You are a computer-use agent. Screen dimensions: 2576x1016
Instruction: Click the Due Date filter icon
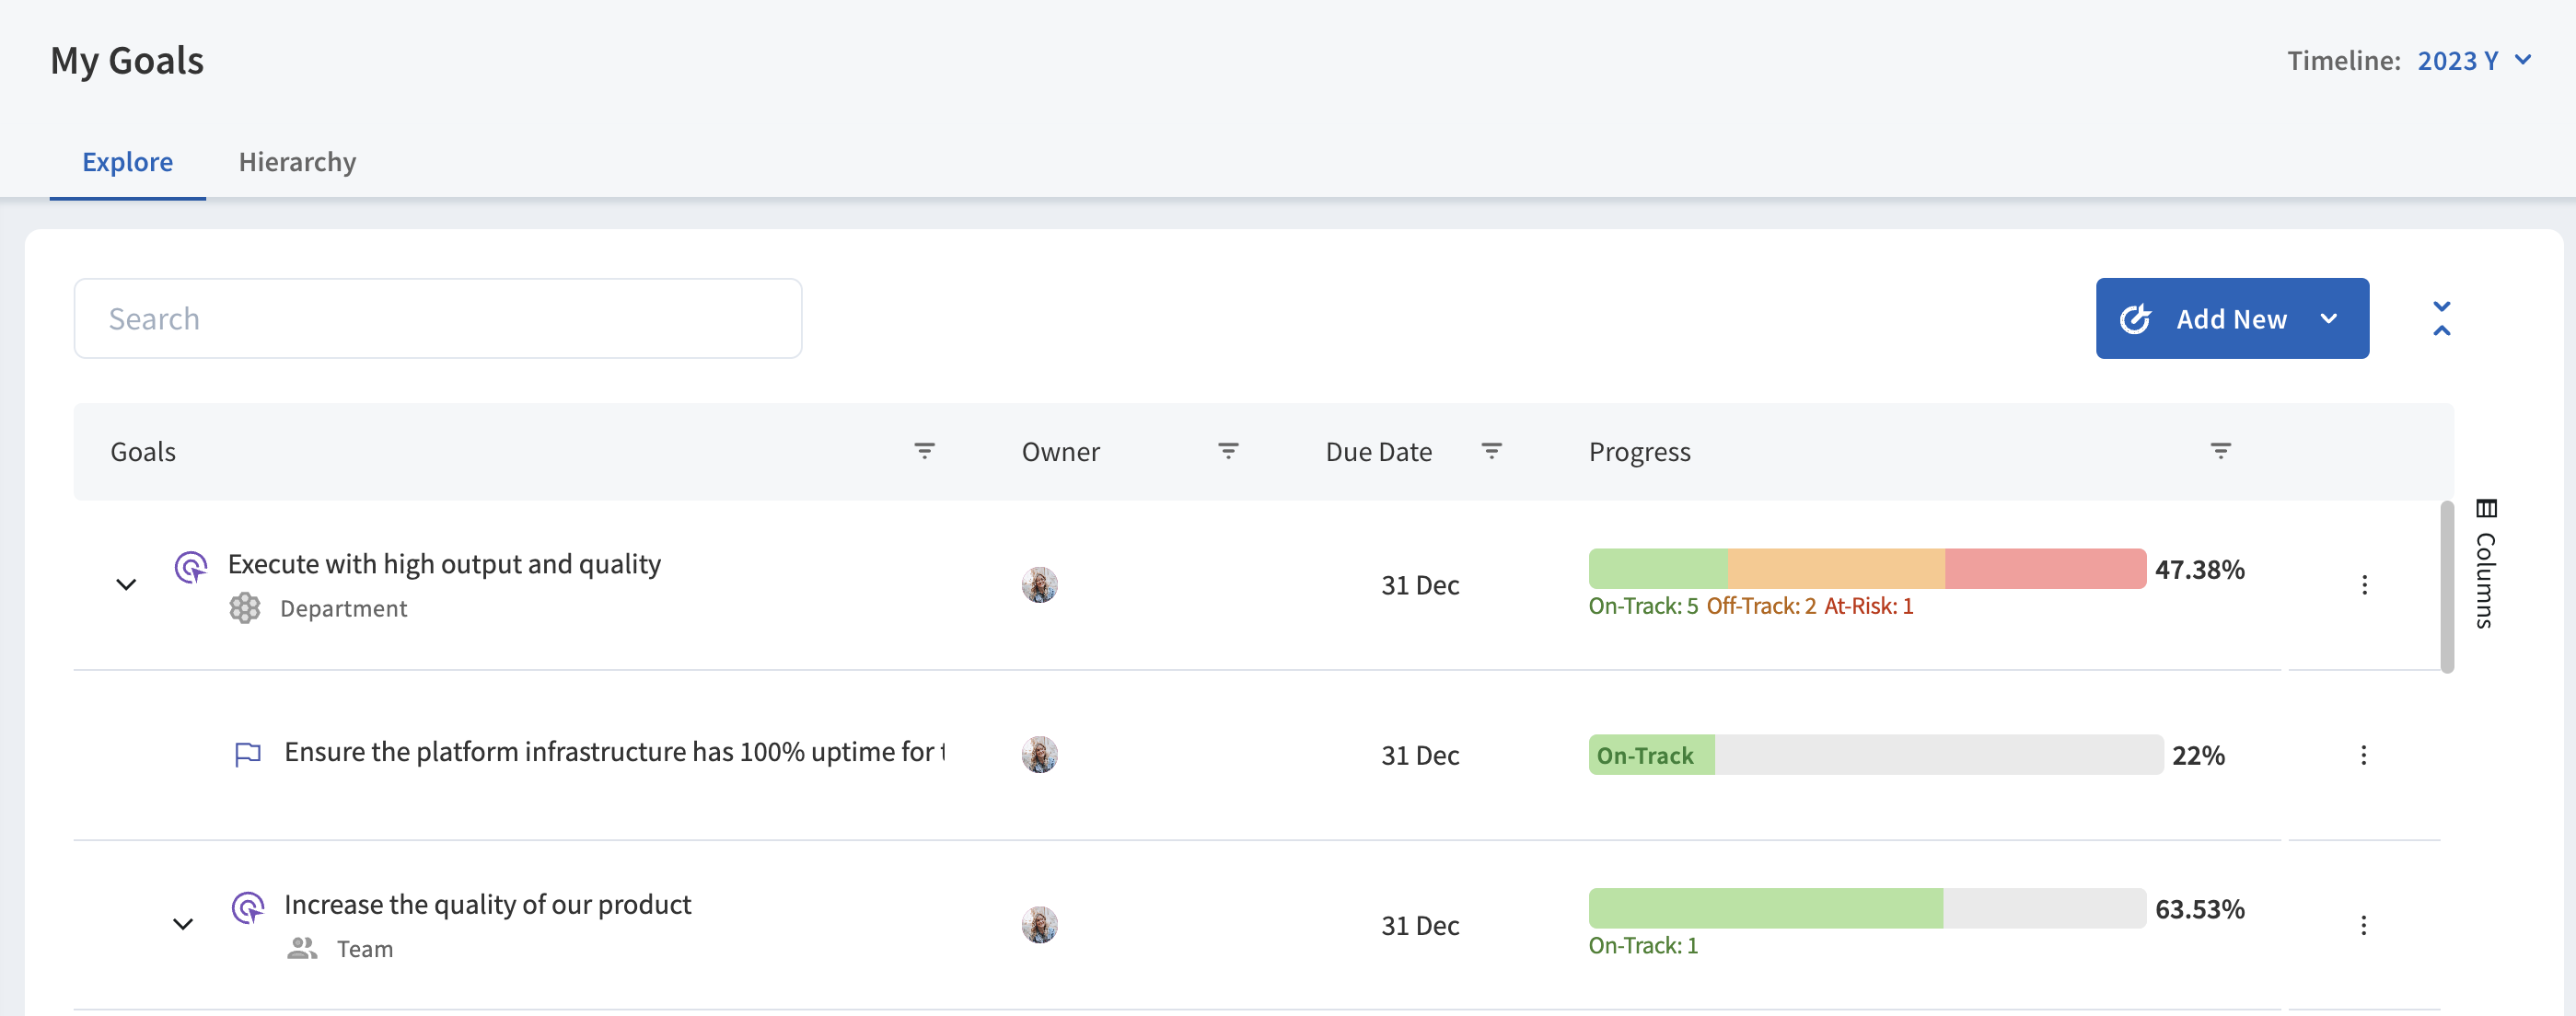tap(1491, 451)
